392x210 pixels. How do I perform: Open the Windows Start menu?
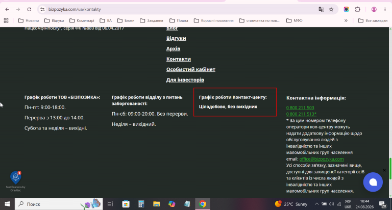click(7, 204)
